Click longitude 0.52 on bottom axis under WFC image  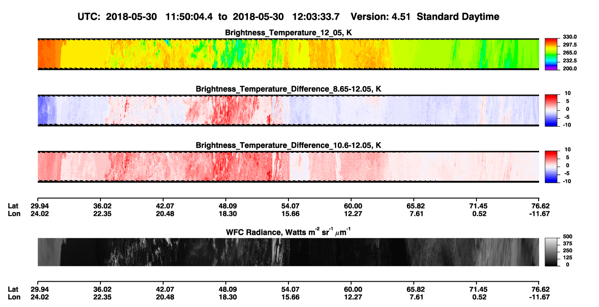point(478,297)
